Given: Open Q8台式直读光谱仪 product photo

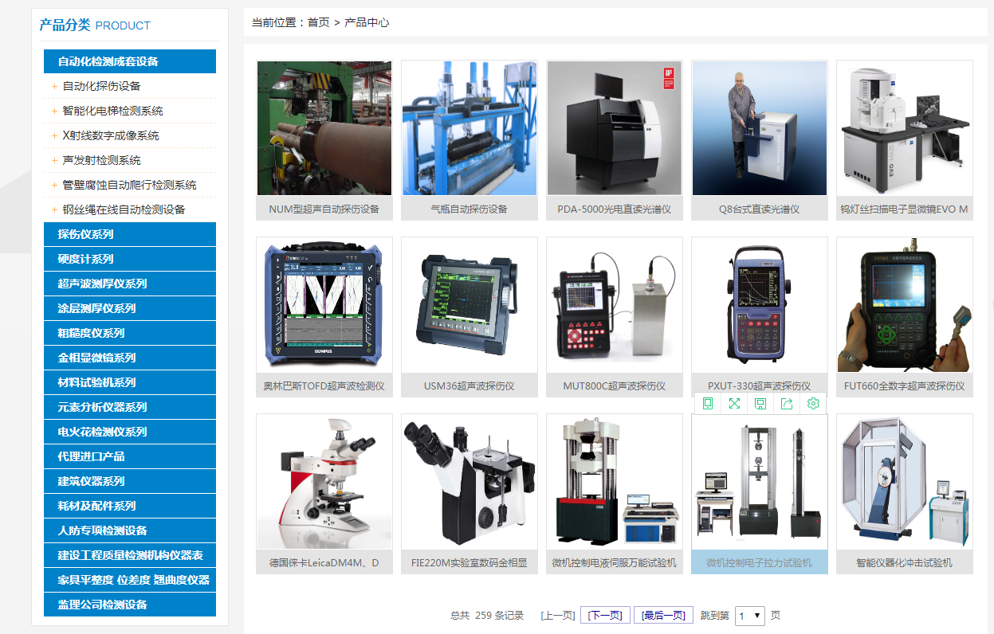Looking at the screenshot, I should point(760,128).
